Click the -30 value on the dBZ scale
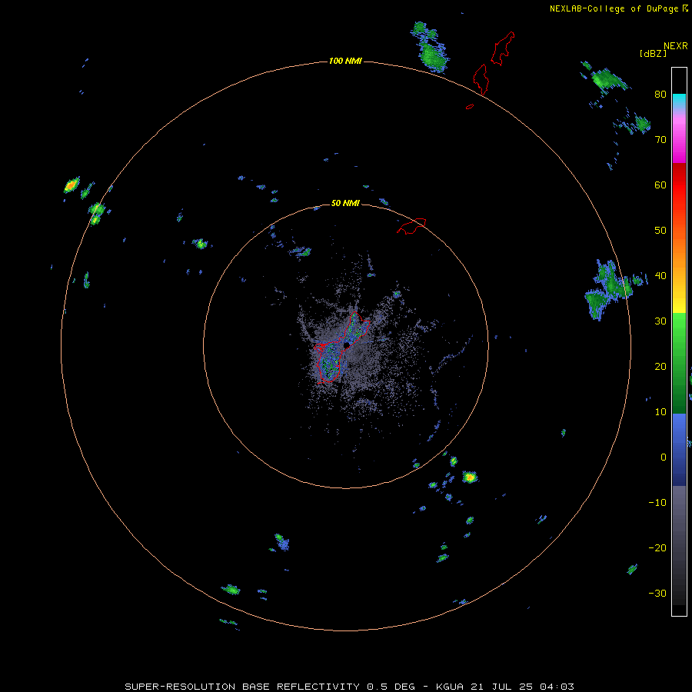 pos(657,593)
